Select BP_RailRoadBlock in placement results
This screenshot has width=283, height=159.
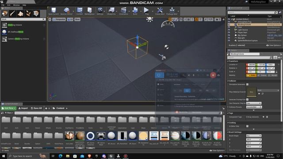[23, 32]
